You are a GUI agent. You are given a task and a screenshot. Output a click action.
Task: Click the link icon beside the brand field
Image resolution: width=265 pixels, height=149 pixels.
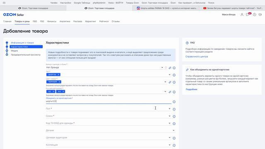point(170,68)
